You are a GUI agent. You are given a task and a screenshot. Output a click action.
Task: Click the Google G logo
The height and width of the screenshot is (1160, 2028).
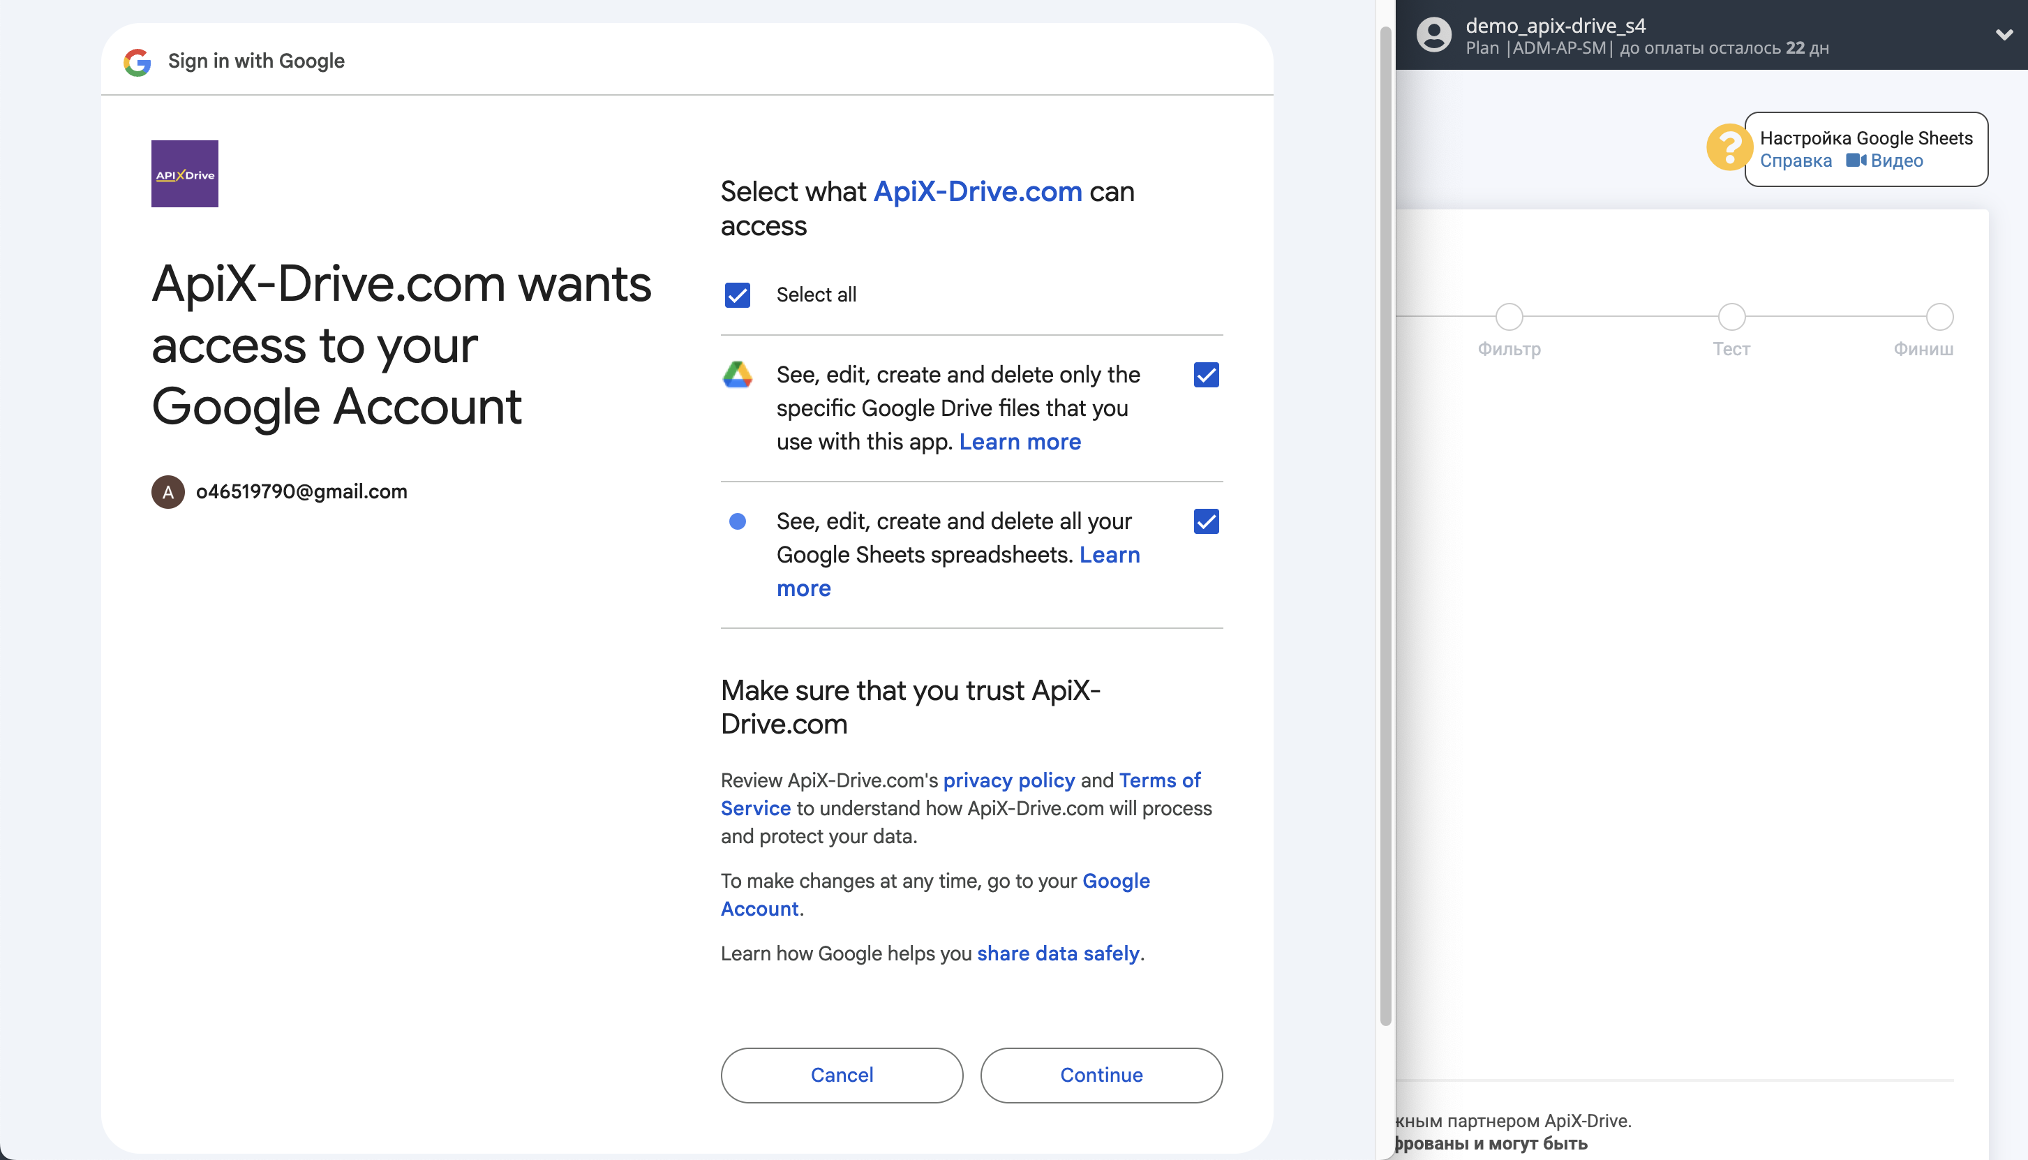137,61
